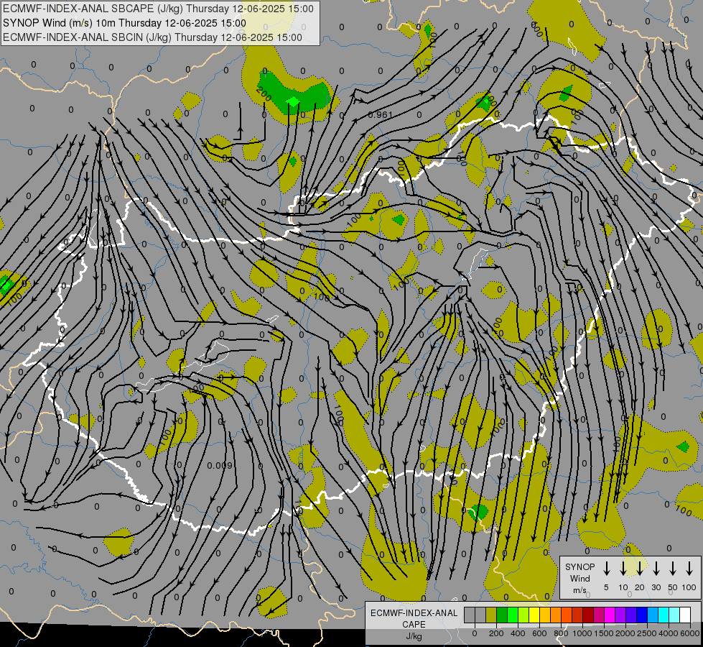Click the 10 m/s wind arrow symbol
This screenshot has height=647, width=703.
[x=623, y=569]
